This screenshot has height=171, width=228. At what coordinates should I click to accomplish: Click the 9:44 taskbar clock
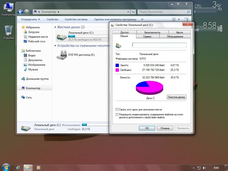point(216,168)
